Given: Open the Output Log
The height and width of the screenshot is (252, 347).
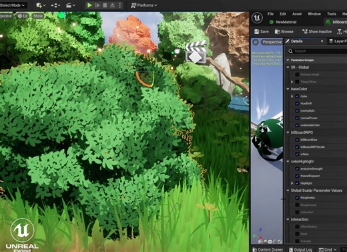Looking at the screenshot, I should tap(300, 249).
